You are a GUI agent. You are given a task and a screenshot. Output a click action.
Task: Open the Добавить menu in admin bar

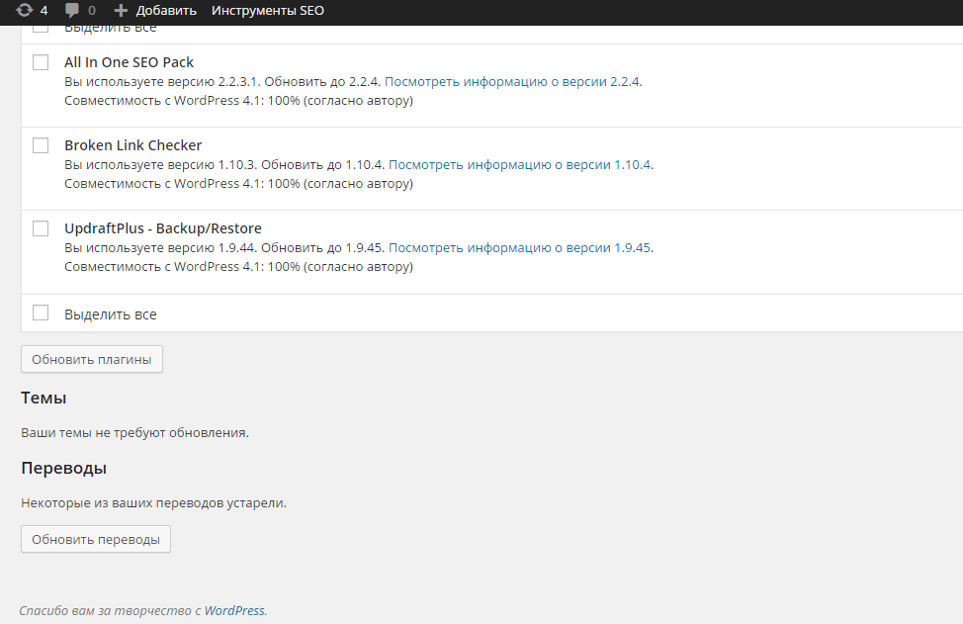(x=166, y=11)
